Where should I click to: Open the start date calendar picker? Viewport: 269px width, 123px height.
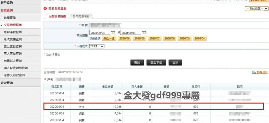tap(113, 33)
